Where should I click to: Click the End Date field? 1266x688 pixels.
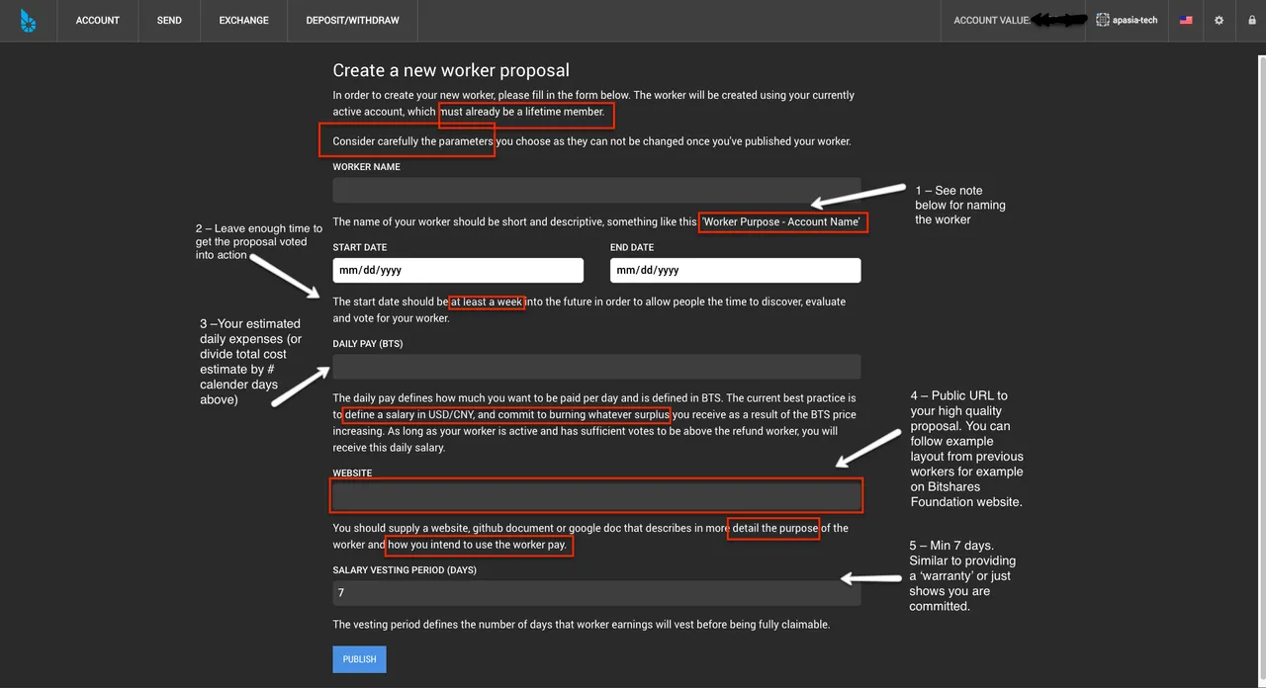(735, 270)
